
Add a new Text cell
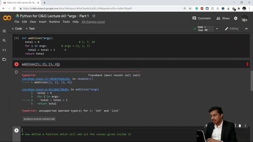coord(30,28)
